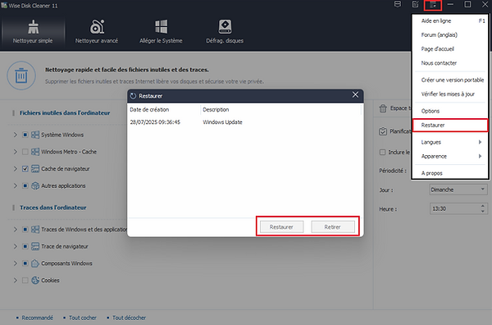Expand the Trace de navigateur node
This screenshot has height=325, width=492.
(x=15, y=246)
